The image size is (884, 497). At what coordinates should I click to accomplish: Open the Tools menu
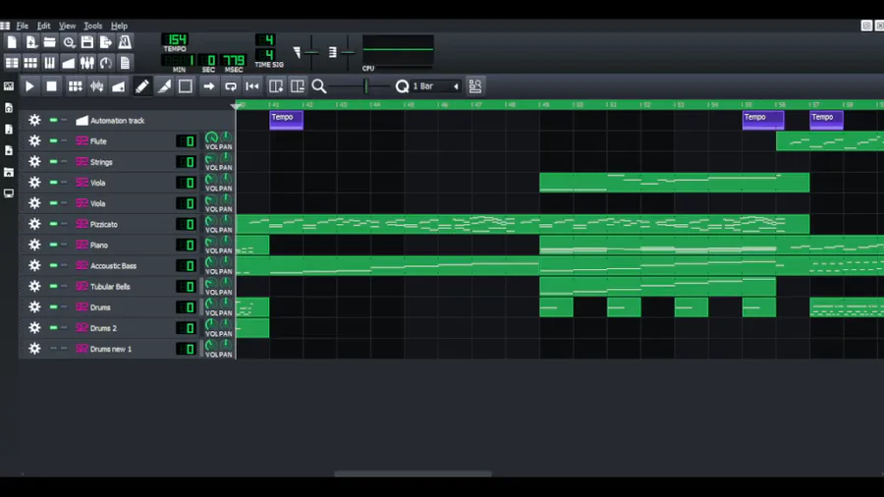click(93, 26)
